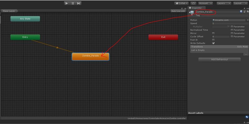Enable the Cycle Offset Parameter checkbox
Screen dimensions: 249x124
coord(232,37)
